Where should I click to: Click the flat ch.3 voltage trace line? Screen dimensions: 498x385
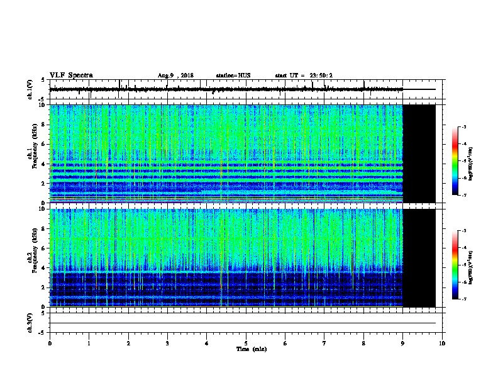243,323
